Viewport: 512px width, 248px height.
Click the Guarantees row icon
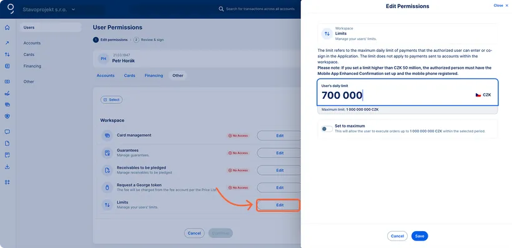[x=107, y=152]
